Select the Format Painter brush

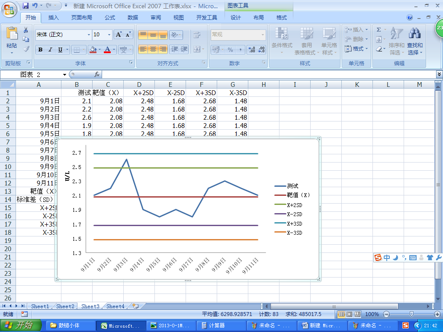(26, 49)
